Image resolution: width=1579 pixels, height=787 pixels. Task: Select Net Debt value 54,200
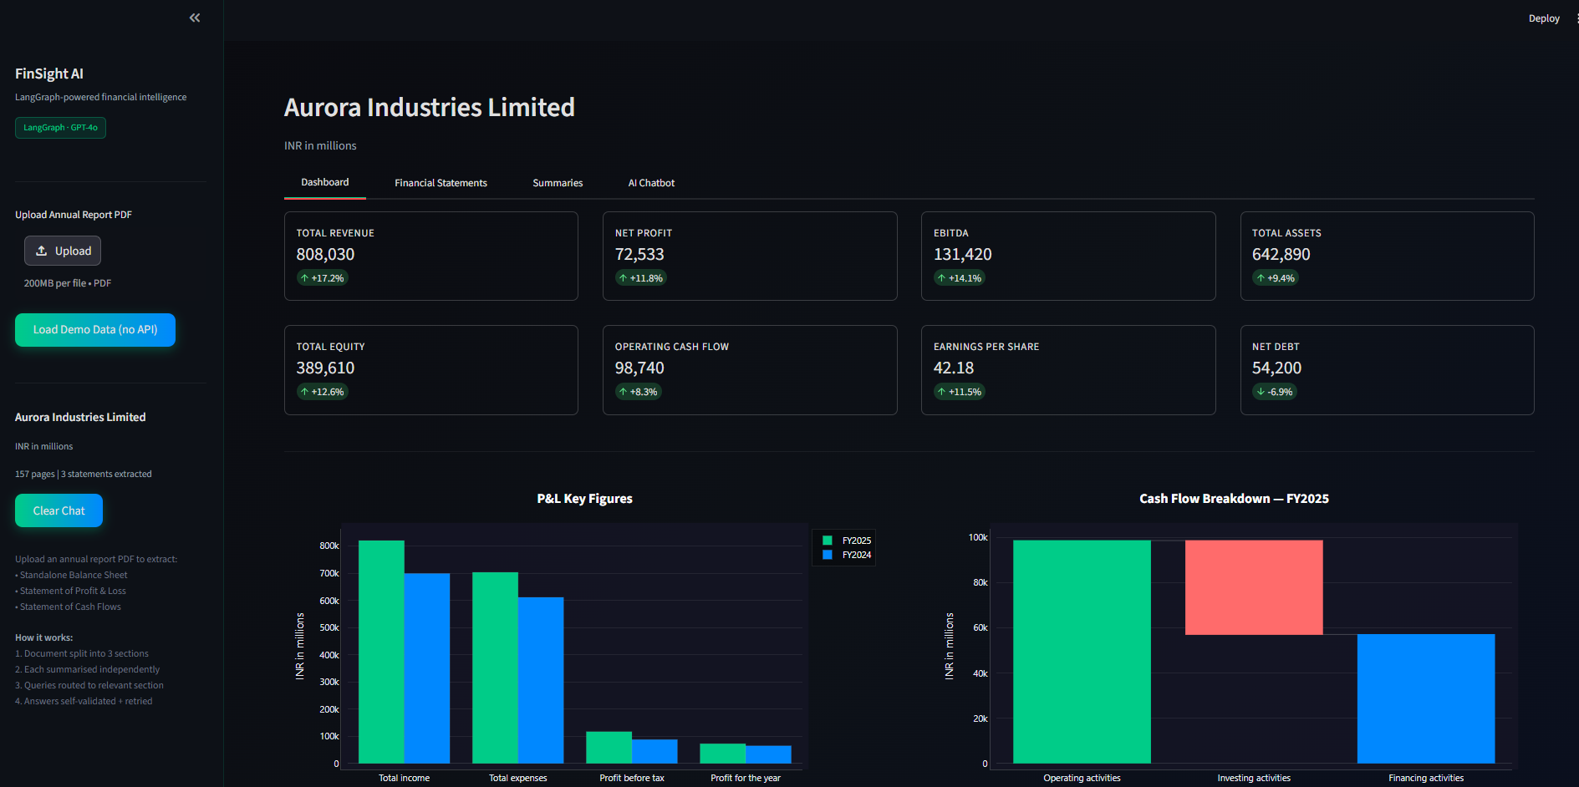1276,368
